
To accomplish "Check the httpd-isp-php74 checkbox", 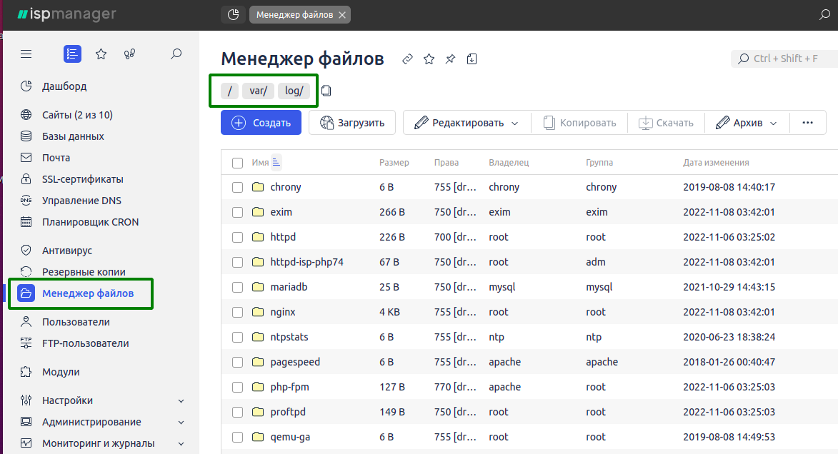I will tap(238, 262).
